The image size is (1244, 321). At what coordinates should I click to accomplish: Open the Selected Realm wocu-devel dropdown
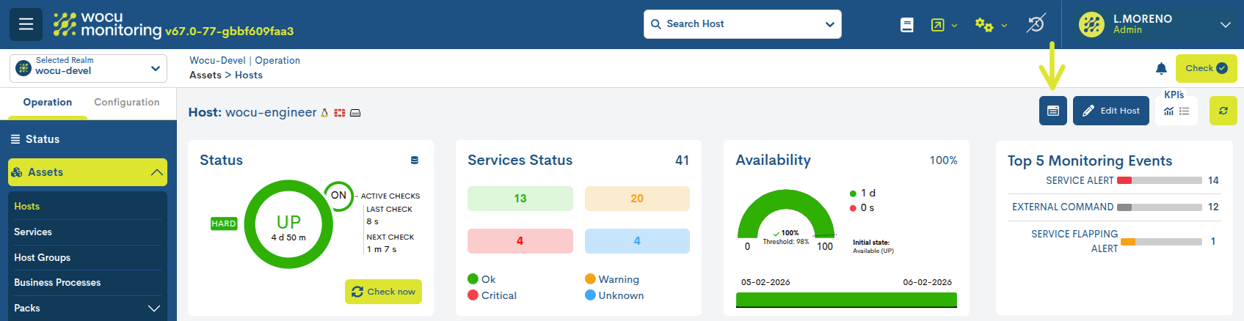[x=88, y=68]
